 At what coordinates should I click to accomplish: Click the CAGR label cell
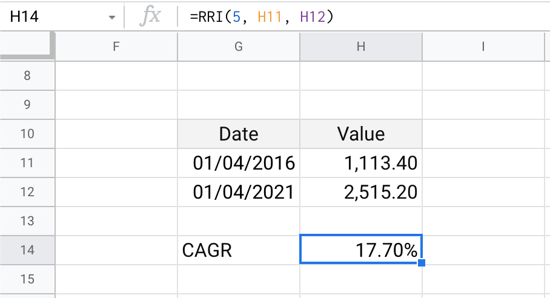239,250
